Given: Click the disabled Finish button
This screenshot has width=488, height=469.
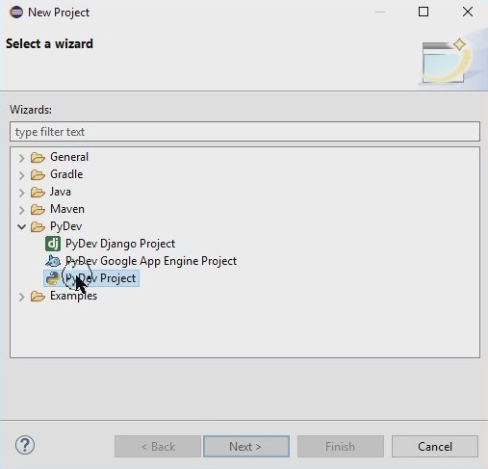Looking at the screenshot, I should tap(341, 446).
